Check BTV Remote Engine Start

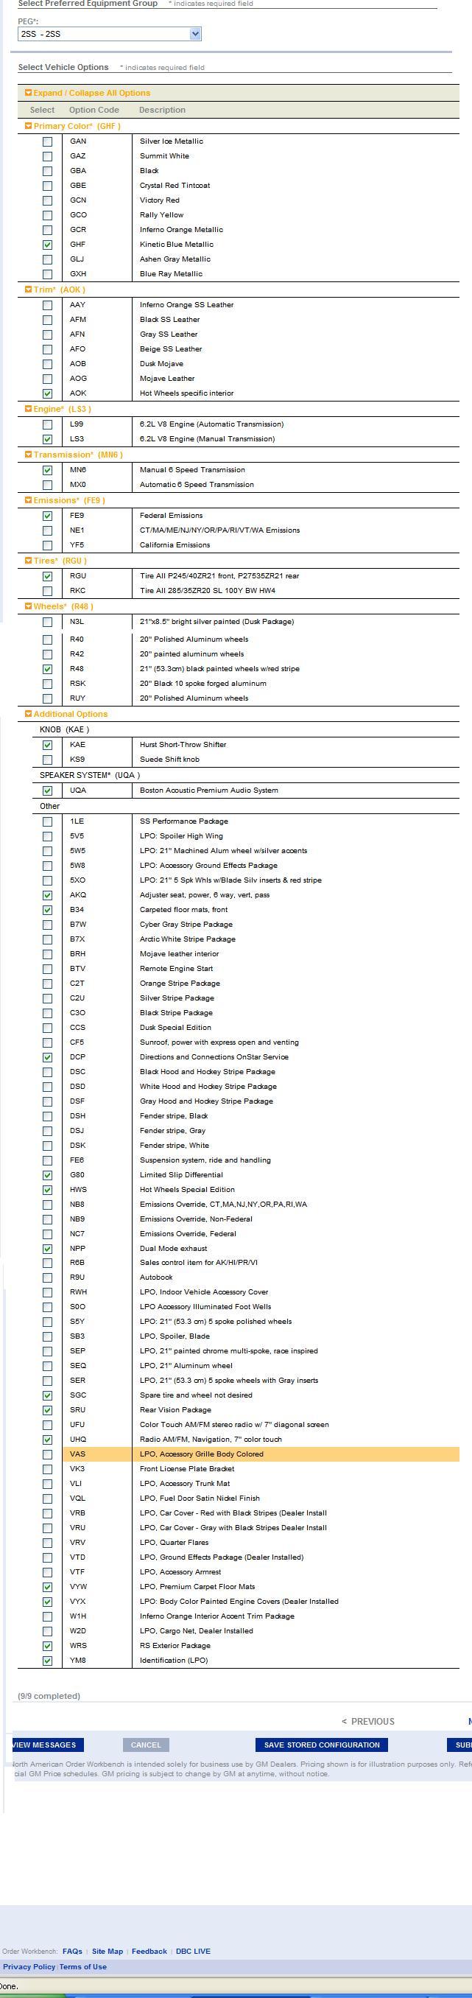[47, 969]
